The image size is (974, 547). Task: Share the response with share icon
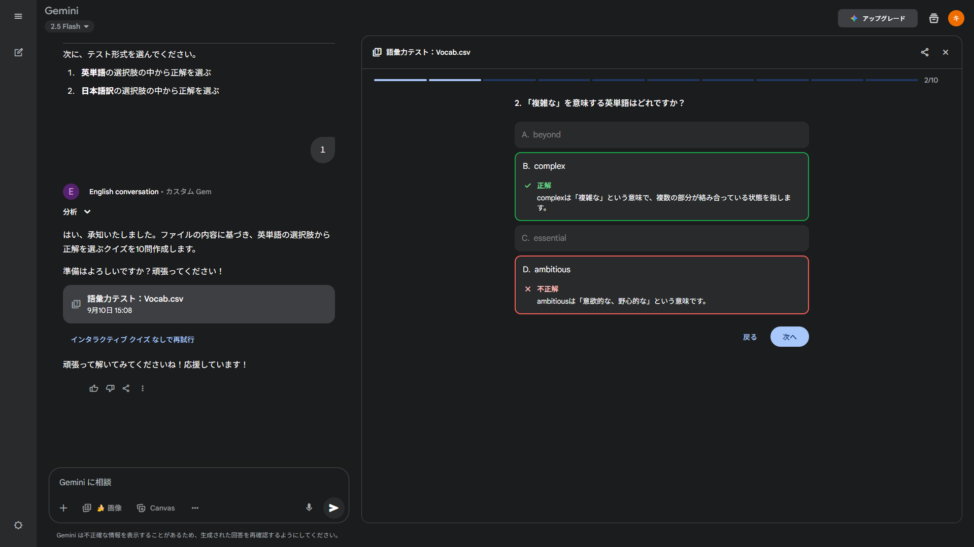(126, 388)
